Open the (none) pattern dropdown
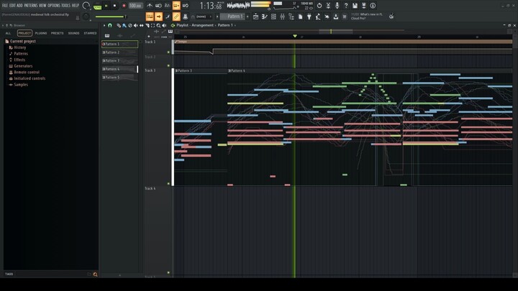This screenshot has height=291, width=518. click(202, 17)
